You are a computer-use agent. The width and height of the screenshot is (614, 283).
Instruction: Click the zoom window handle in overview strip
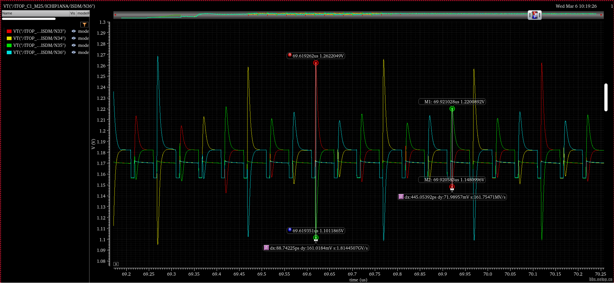tap(535, 15)
